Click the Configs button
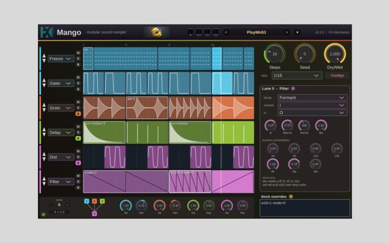Image resolution: width=390 pixels, height=243 pixels. [x=337, y=75]
